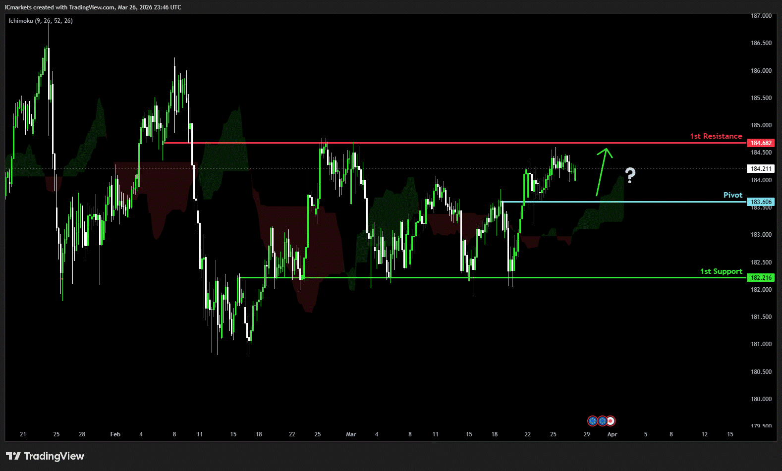Click the green 182.216 support price tag
782x471 pixels.
point(761,278)
